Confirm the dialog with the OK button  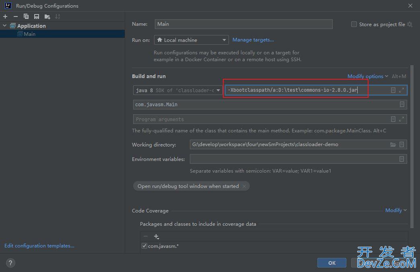tap(331, 263)
